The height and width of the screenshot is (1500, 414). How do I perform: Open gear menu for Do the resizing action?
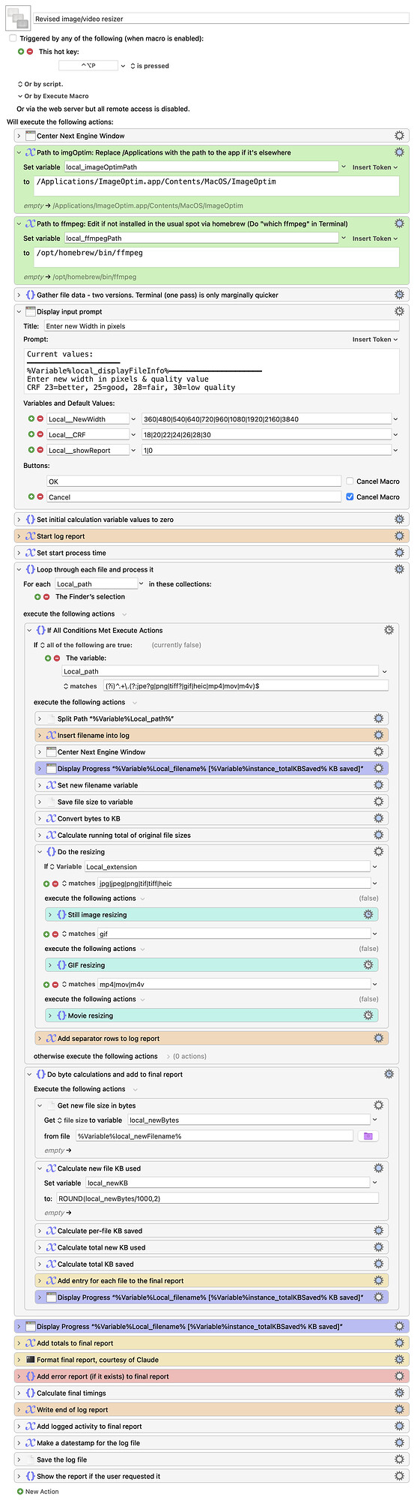(378, 852)
